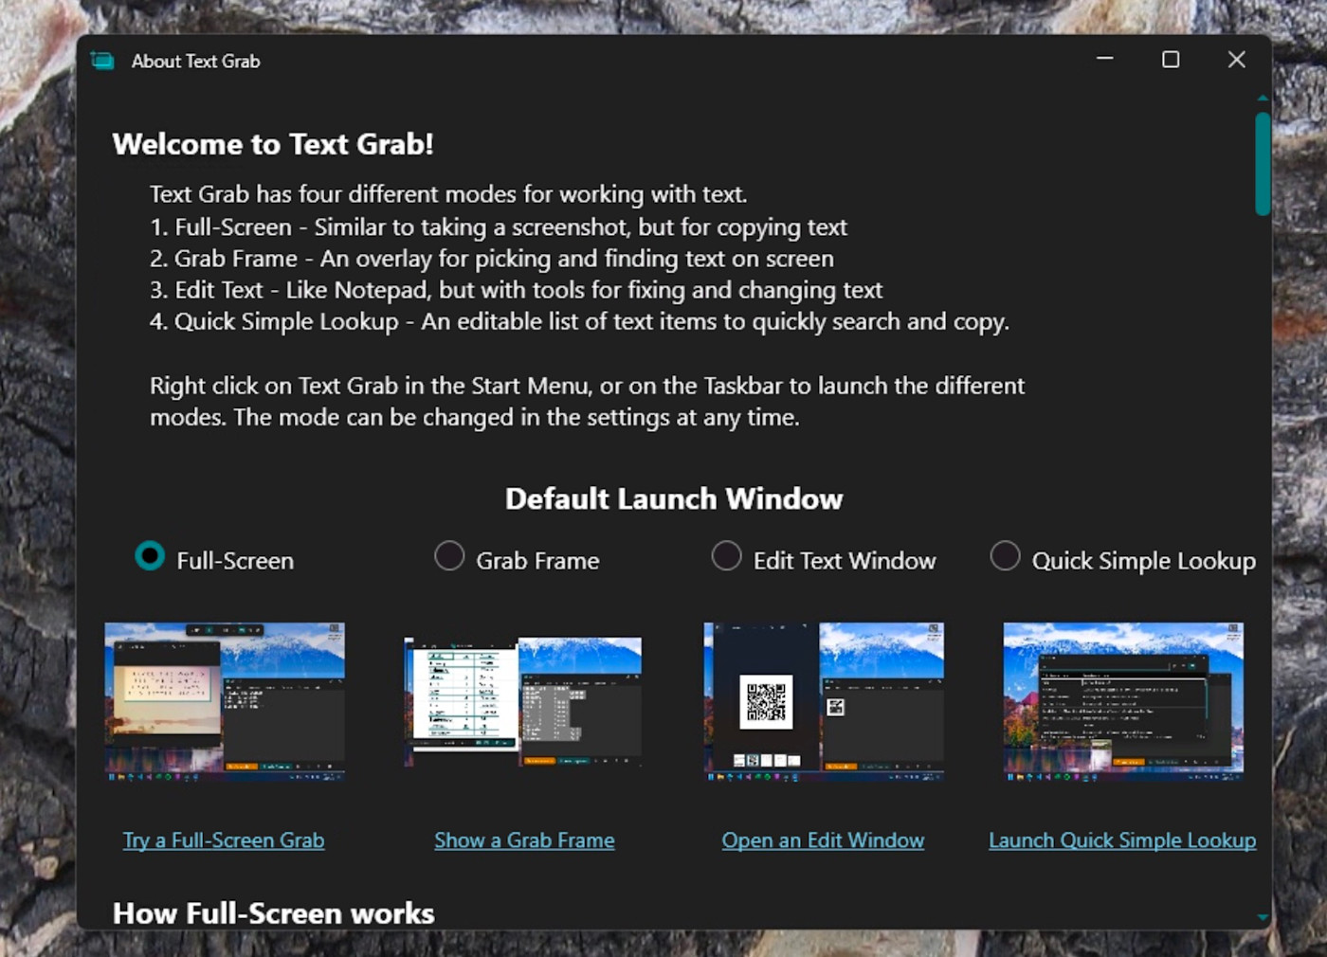Screen dimensions: 1327x957
Task: Open the Show a Grab Frame link
Action: [524, 840]
